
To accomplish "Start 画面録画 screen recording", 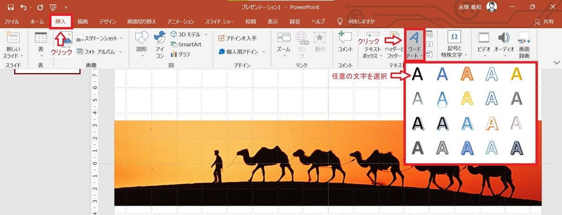I will click(x=525, y=44).
